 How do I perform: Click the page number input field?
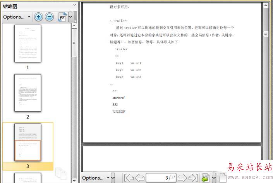point(161,178)
